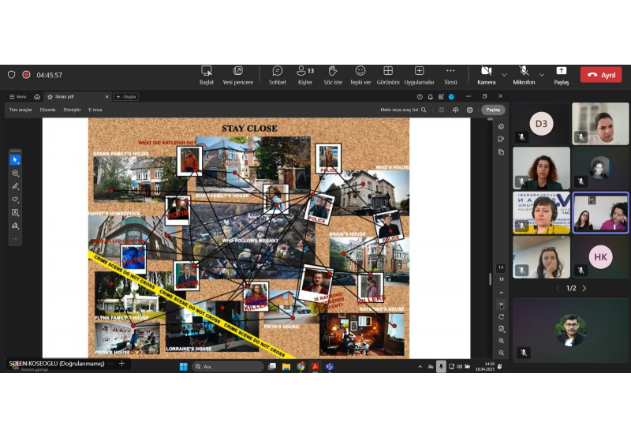
Task: Open the Sohbet chat panel
Action: point(278,75)
